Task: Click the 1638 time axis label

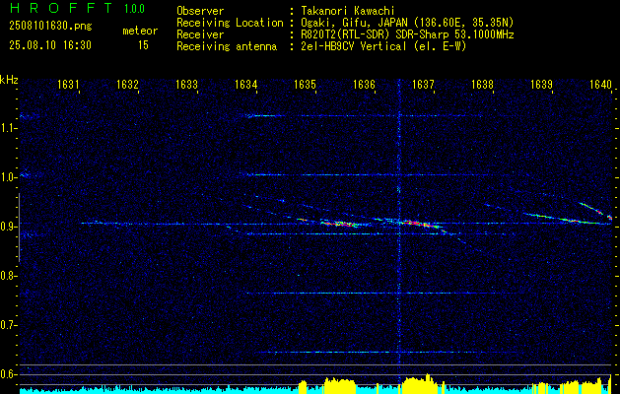Action: 482,85
